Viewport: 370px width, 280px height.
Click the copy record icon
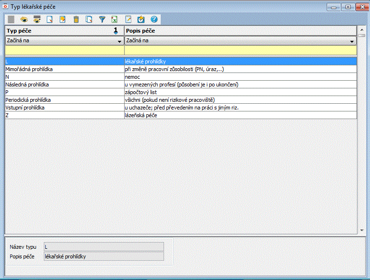coord(89,20)
